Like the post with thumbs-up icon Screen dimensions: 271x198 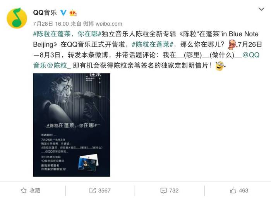[233, 191]
